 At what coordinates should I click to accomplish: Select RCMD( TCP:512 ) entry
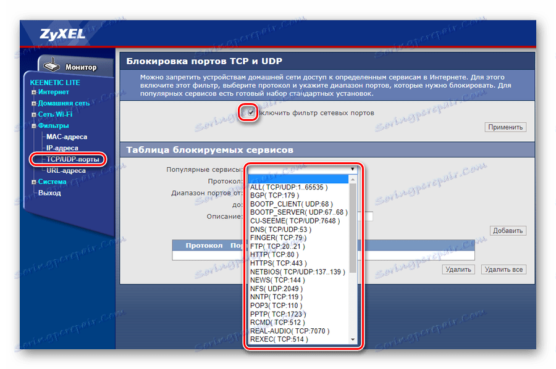pyautogui.click(x=298, y=323)
